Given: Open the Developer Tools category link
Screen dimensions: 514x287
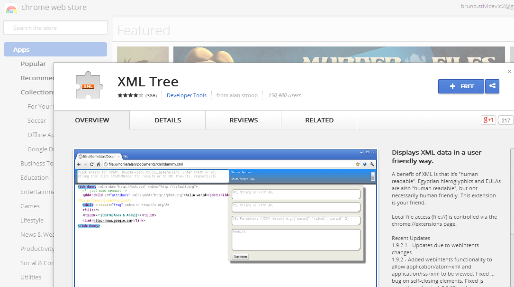Looking at the screenshot, I should click(187, 95).
